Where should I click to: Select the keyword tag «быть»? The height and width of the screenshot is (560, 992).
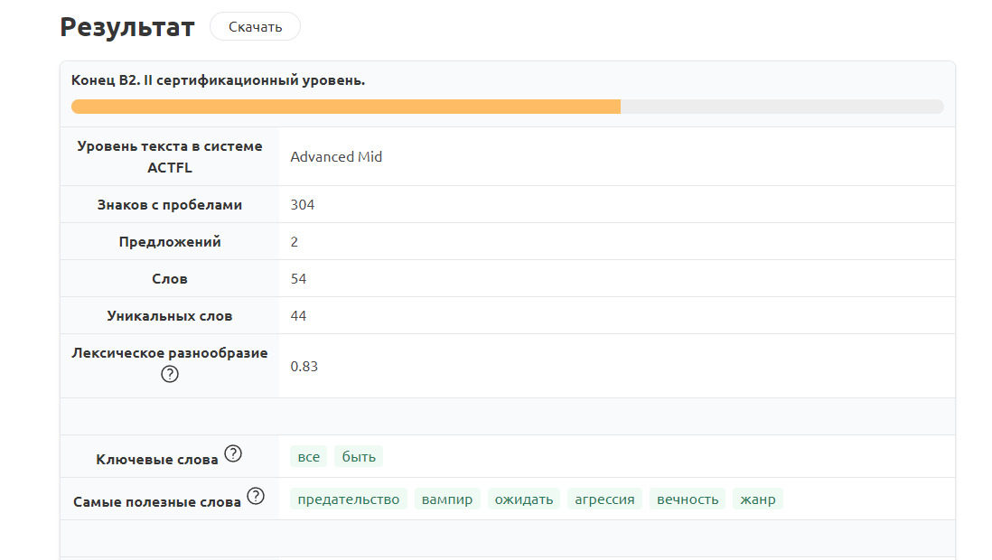(359, 457)
